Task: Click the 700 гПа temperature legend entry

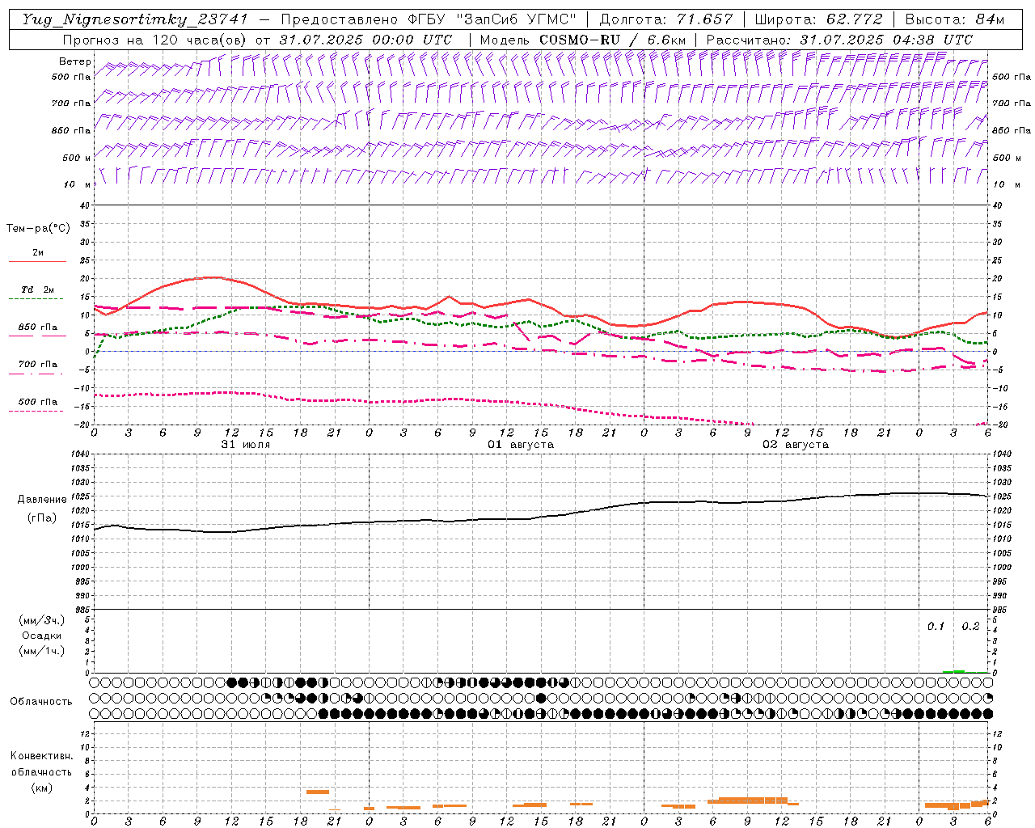Action: [38, 364]
